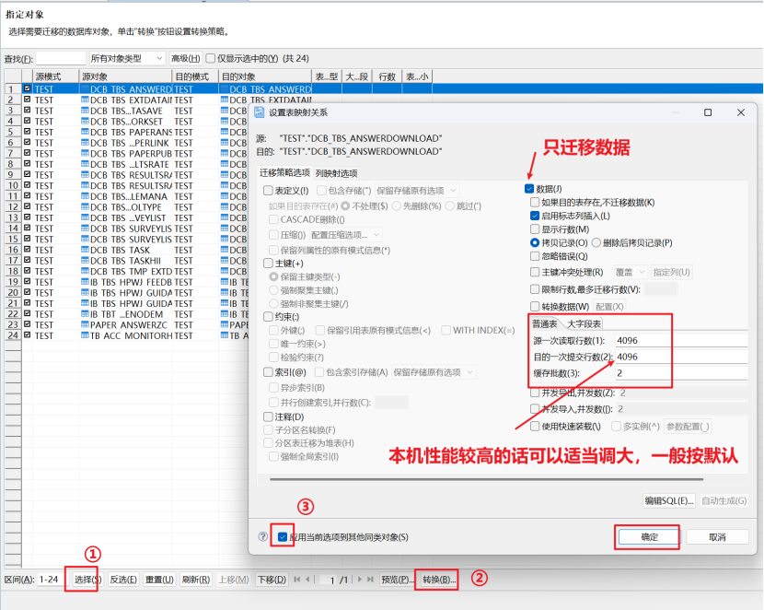Viewport: 764px width, 610px height.
Task: Check 限制行数,最多迁移行数(V)
Action: (535, 289)
